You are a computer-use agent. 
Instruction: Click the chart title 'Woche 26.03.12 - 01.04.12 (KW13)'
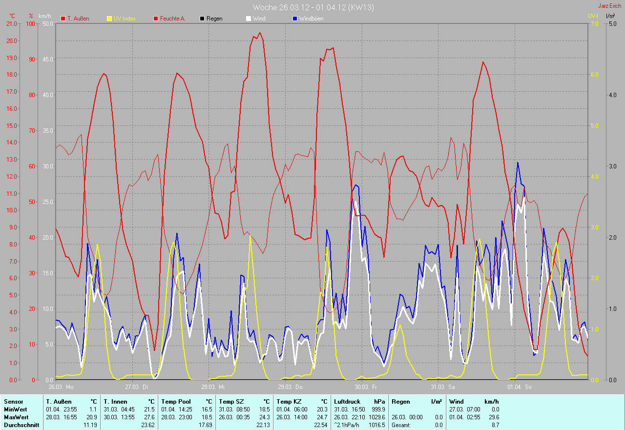coord(314,7)
